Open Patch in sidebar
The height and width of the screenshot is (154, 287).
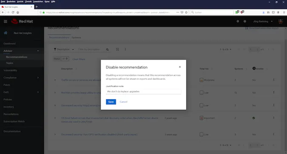pos(6,85)
